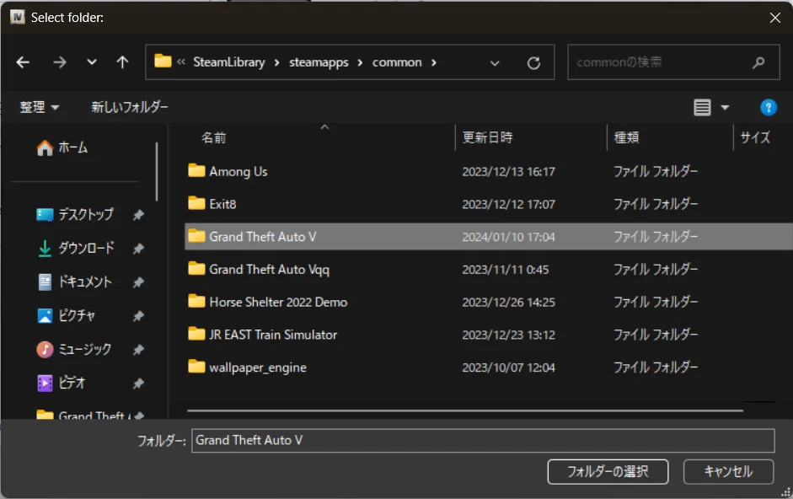This screenshot has height=499, width=793.
Task: Open ドキュメント in the sidebar
Action: click(x=75, y=282)
